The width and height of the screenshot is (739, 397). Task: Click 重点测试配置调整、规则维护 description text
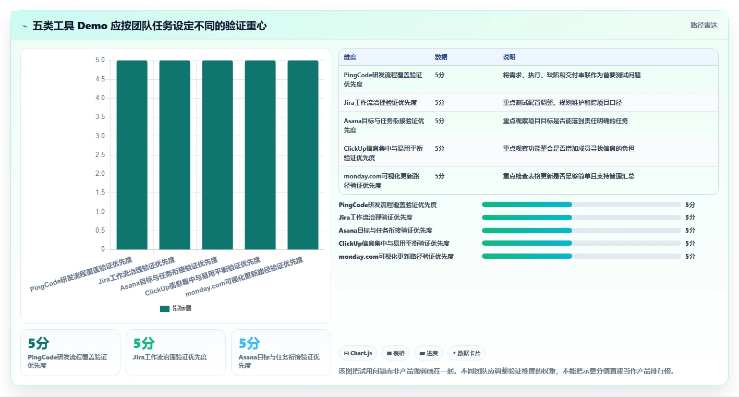(x=562, y=102)
